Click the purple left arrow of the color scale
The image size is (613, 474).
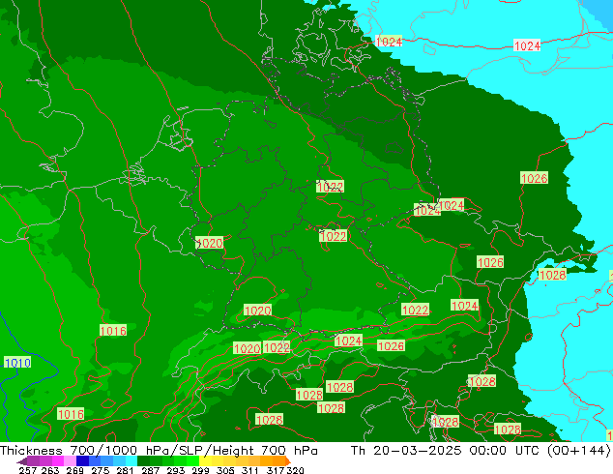(21, 461)
